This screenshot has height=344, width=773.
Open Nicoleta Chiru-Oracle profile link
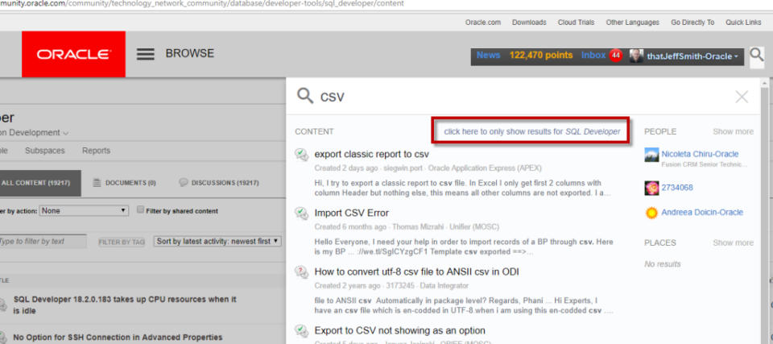tap(700, 154)
